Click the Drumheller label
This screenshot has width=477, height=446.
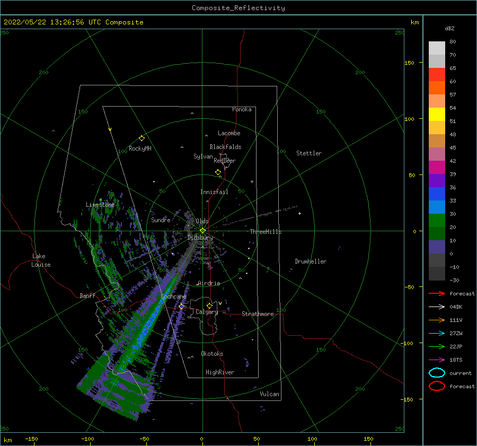311,261
